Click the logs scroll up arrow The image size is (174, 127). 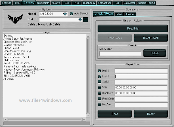point(88,36)
